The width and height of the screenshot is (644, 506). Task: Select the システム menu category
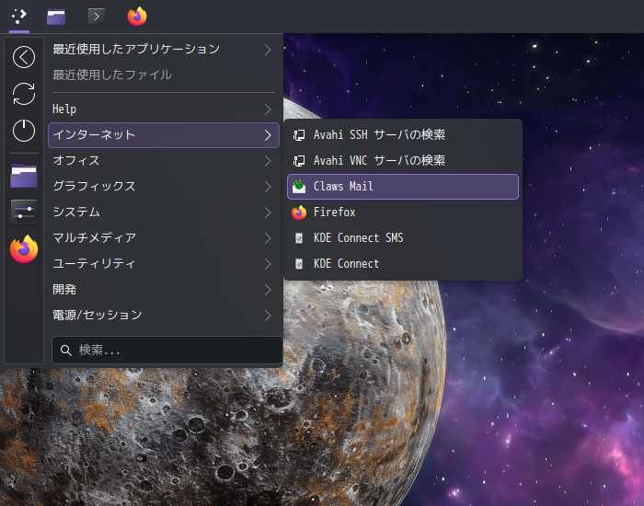click(164, 213)
